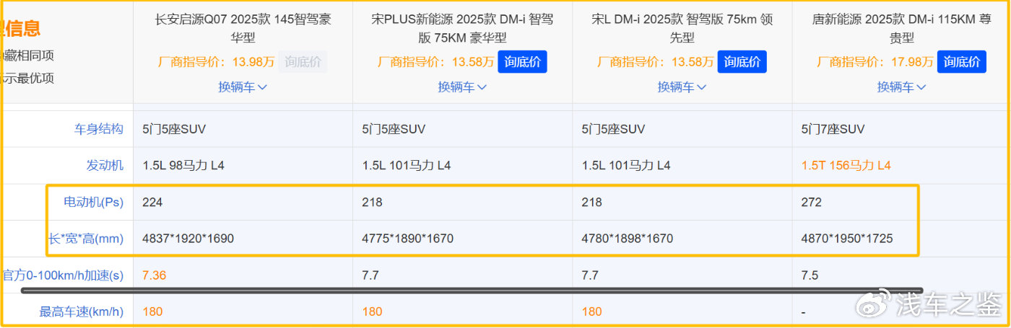Select acceleration 7.7 for 宋L DM-i
The height and width of the screenshot is (328, 1011).
click(590, 275)
